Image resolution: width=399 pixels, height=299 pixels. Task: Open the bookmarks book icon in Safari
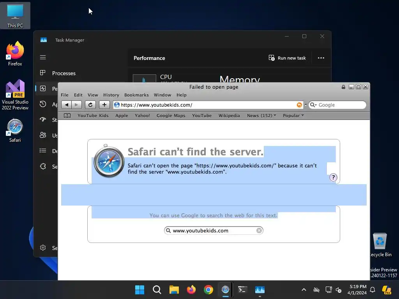[67, 115]
